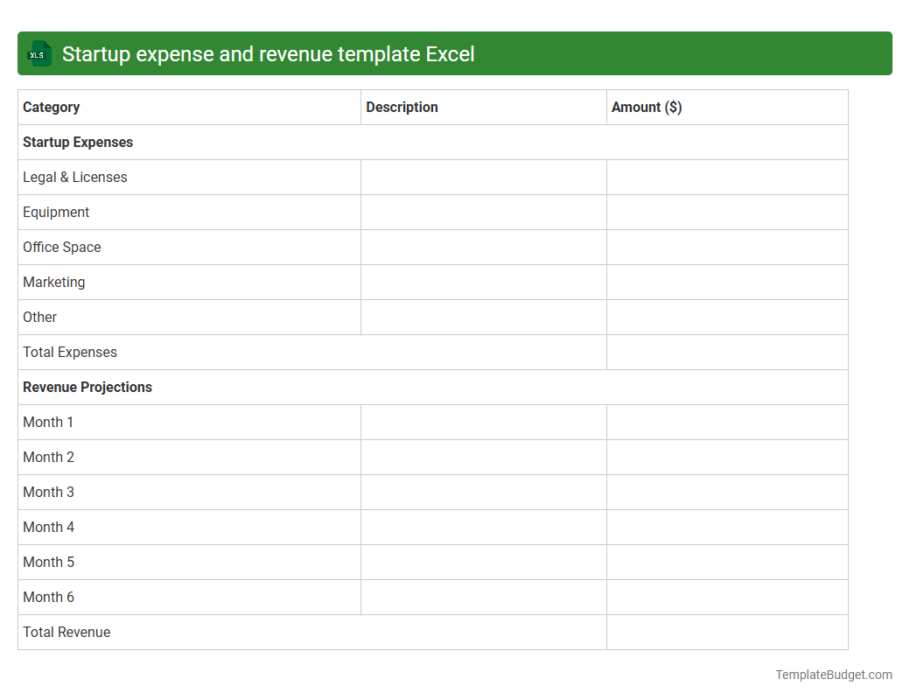Open the TemplateBudget.com link
Image resolution: width=910 pixels, height=700 pixels.
(833, 675)
